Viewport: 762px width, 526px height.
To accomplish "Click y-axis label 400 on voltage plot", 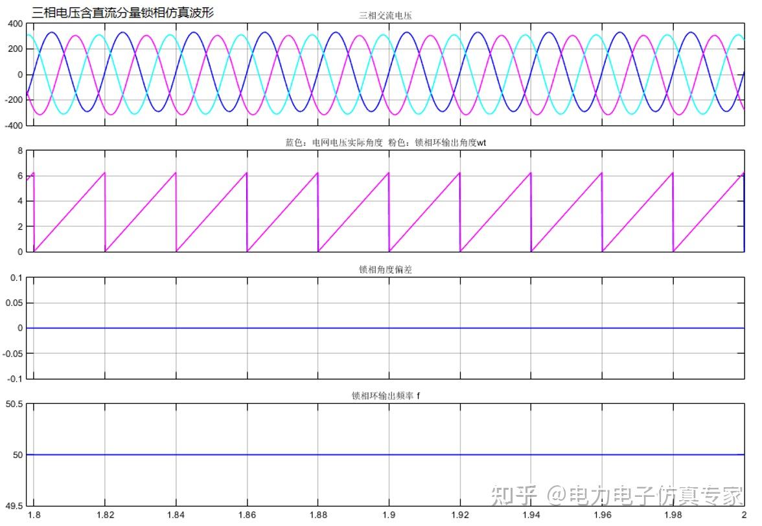I will pyautogui.click(x=15, y=24).
